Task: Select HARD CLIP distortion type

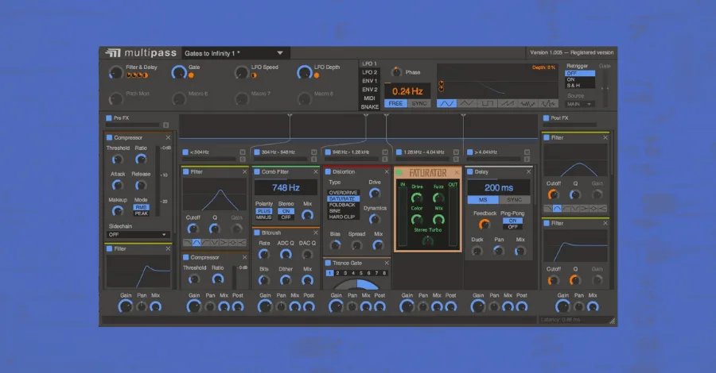Action: 342,217
